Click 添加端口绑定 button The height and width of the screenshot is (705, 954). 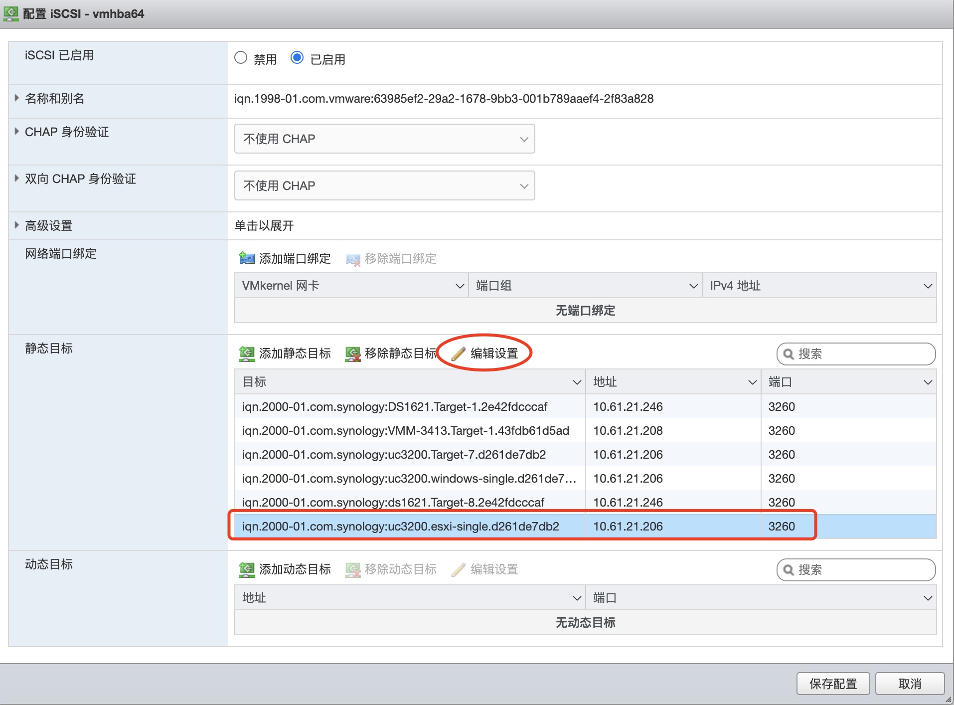(285, 258)
